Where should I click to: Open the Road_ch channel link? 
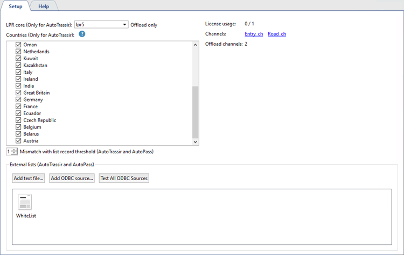(277, 34)
